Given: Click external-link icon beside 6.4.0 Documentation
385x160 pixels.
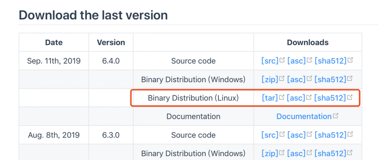Looking at the screenshot, I should click(336, 116).
